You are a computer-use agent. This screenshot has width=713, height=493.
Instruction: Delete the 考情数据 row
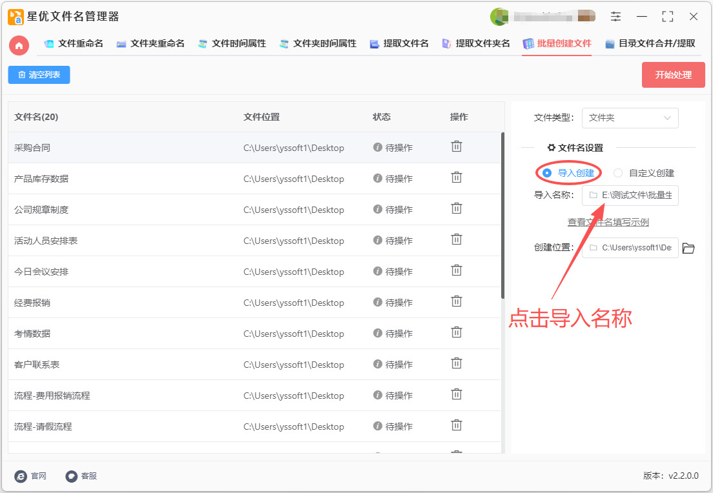[x=457, y=332]
